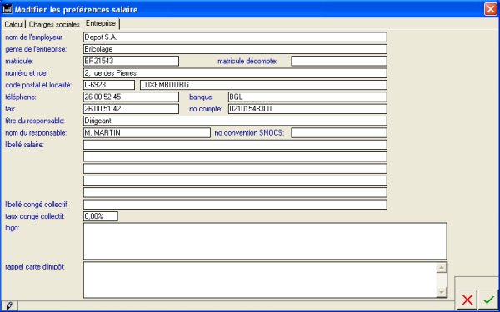Click the textarea scrollbar down arrow
The image size is (500, 312).
click(442, 292)
